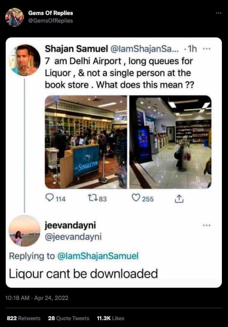Click the 10:18 AM Apr 24, 2022 timestamp

(37, 298)
